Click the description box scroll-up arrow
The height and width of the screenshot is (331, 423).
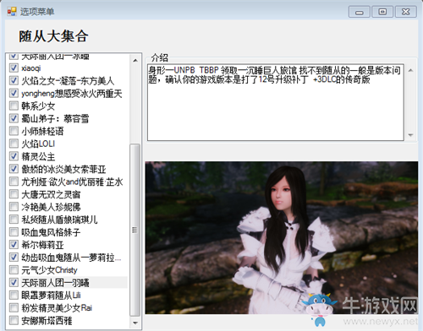(x=410, y=70)
